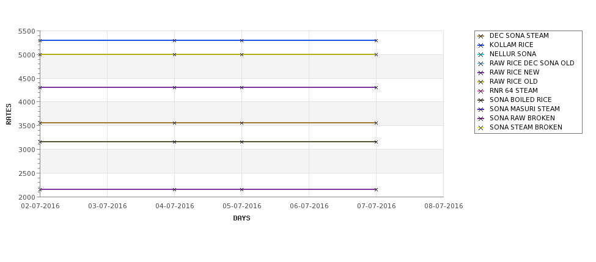
Task: Select the RAW RICE DEC SONA OLD legend label
Action: coord(532,63)
